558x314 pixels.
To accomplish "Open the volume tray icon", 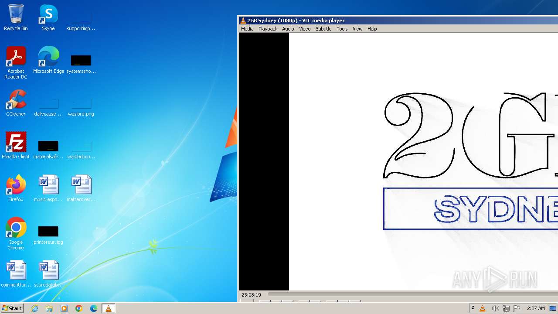I will [495, 308].
